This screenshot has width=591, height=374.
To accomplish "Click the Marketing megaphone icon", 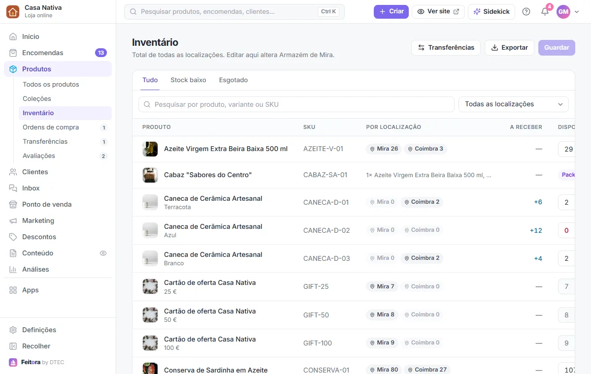I will pyautogui.click(x=13, y=220).
